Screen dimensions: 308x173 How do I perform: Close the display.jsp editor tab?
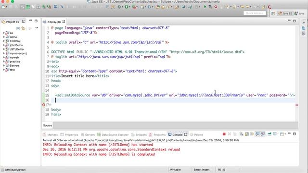[64, 22]
